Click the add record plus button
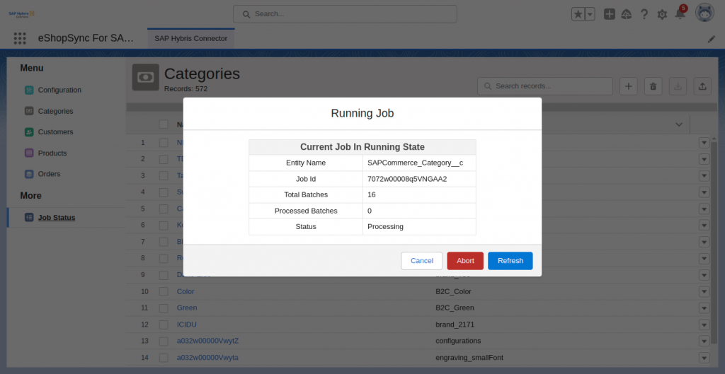Viewport: 725px width, 374px height. [x=629, y=86]
